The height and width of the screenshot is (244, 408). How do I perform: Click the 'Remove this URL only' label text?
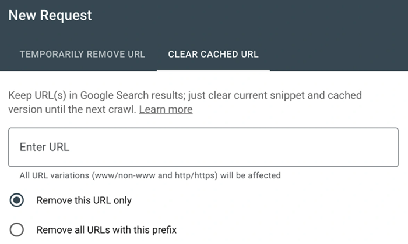click(x=84, y=200)
